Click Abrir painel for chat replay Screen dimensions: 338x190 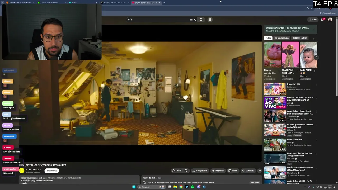[x=255, y=182]
